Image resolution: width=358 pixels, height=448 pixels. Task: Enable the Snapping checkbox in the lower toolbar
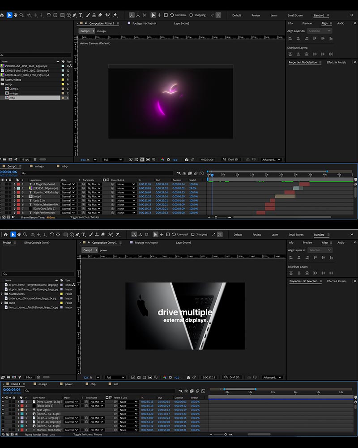pyautogui.click(x=193, y=234)
